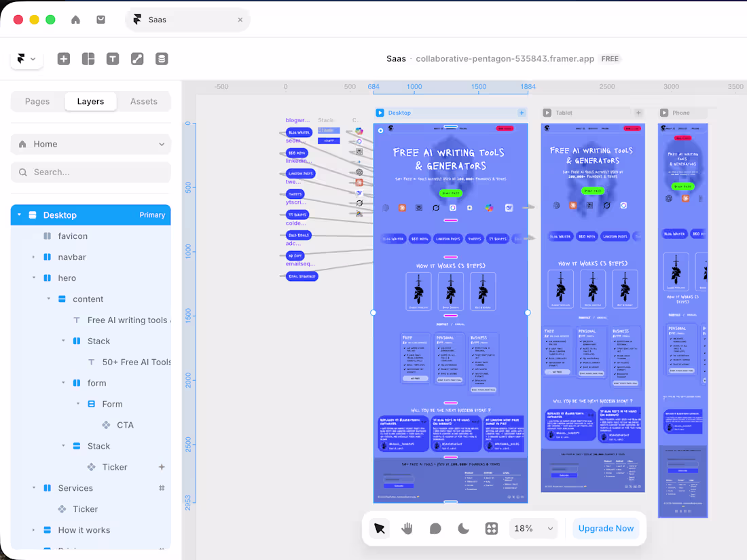Open the 18% zoom dropdown

[533, 529]
